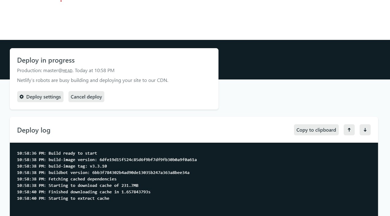Open the HEAD commit link
390x216 pixels.
pyautogui.click(x=67, y=70)
